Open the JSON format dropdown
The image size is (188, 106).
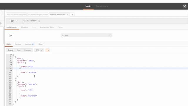(x=39, y=50)
